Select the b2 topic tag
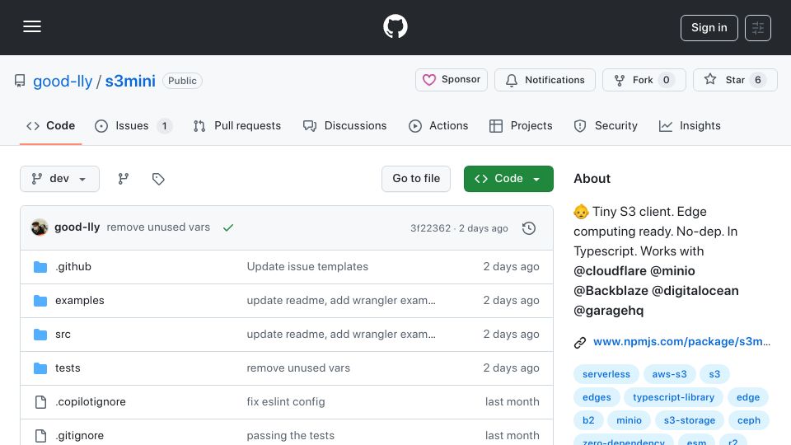Viewport: 791px width, 445px height. coord(588,420)
